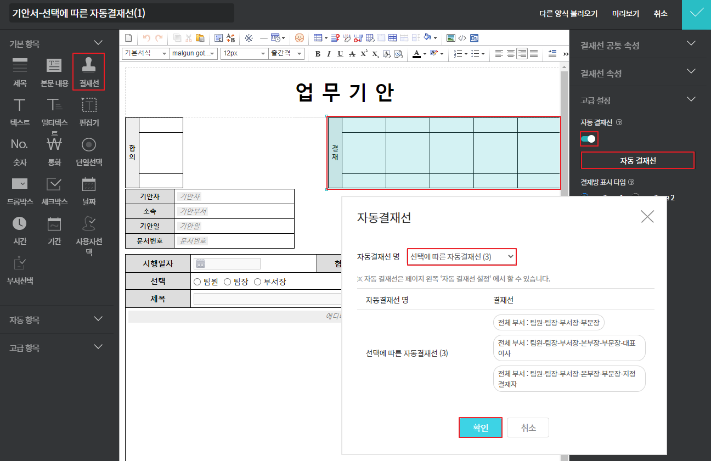Select the 결재선 (approval line) stamp item

pos(88,71)
